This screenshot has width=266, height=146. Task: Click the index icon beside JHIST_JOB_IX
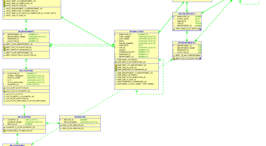tap(4, 16)
